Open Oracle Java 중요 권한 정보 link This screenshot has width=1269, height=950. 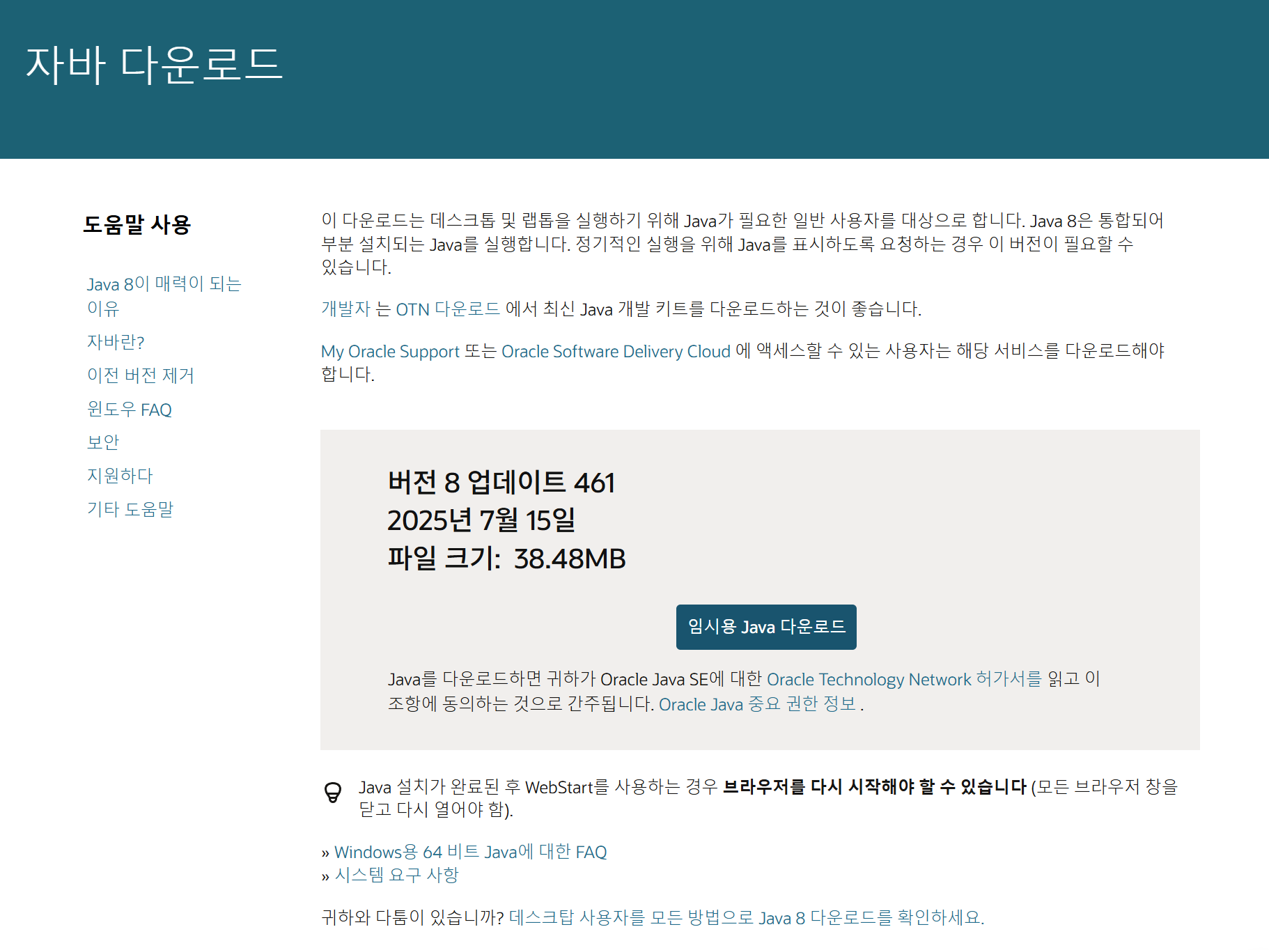(x=757, y=704)
